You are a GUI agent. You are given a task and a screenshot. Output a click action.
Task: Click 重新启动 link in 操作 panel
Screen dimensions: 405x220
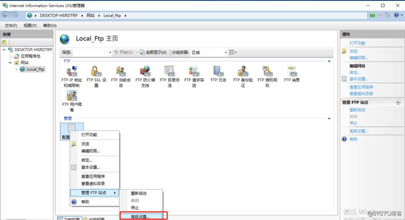point(357,110)
